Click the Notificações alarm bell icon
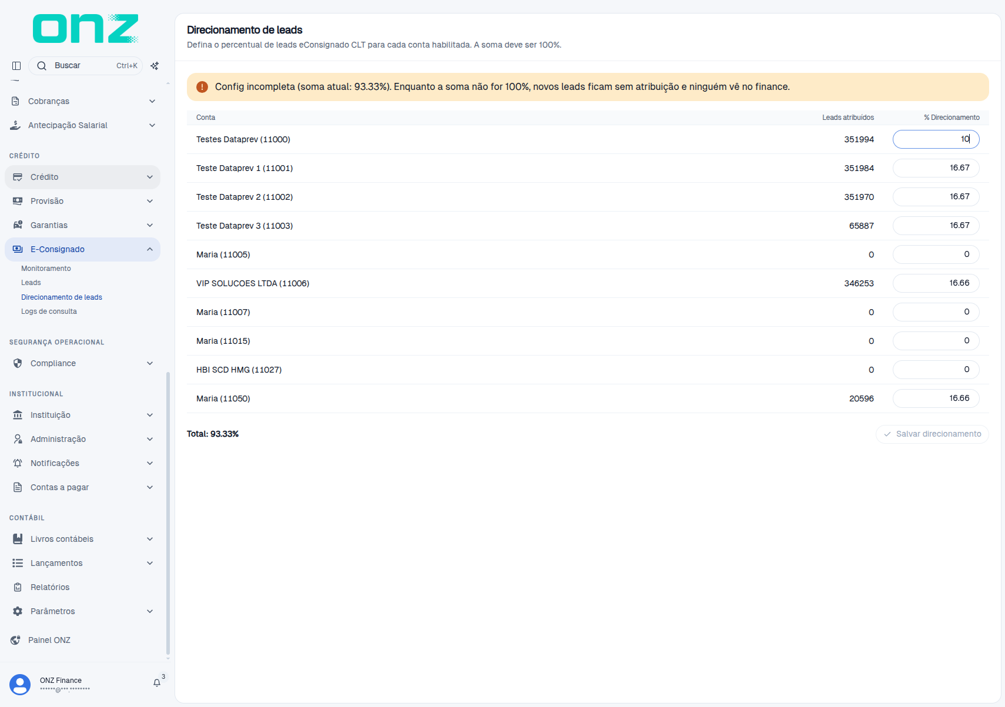 click(x=18, y=463)
